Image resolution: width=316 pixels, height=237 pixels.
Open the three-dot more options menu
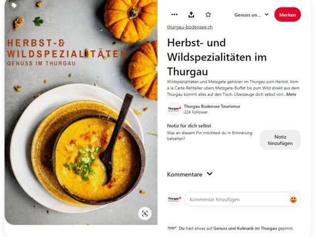pos(174,14)
